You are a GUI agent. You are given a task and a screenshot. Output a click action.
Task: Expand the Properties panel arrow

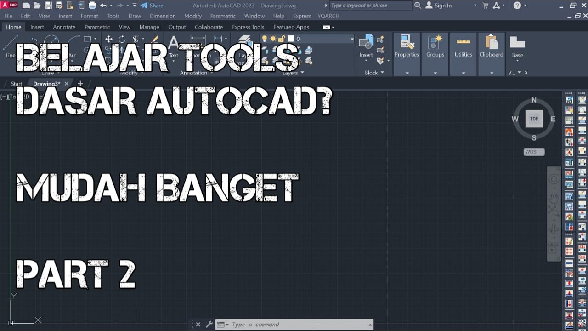407,73
